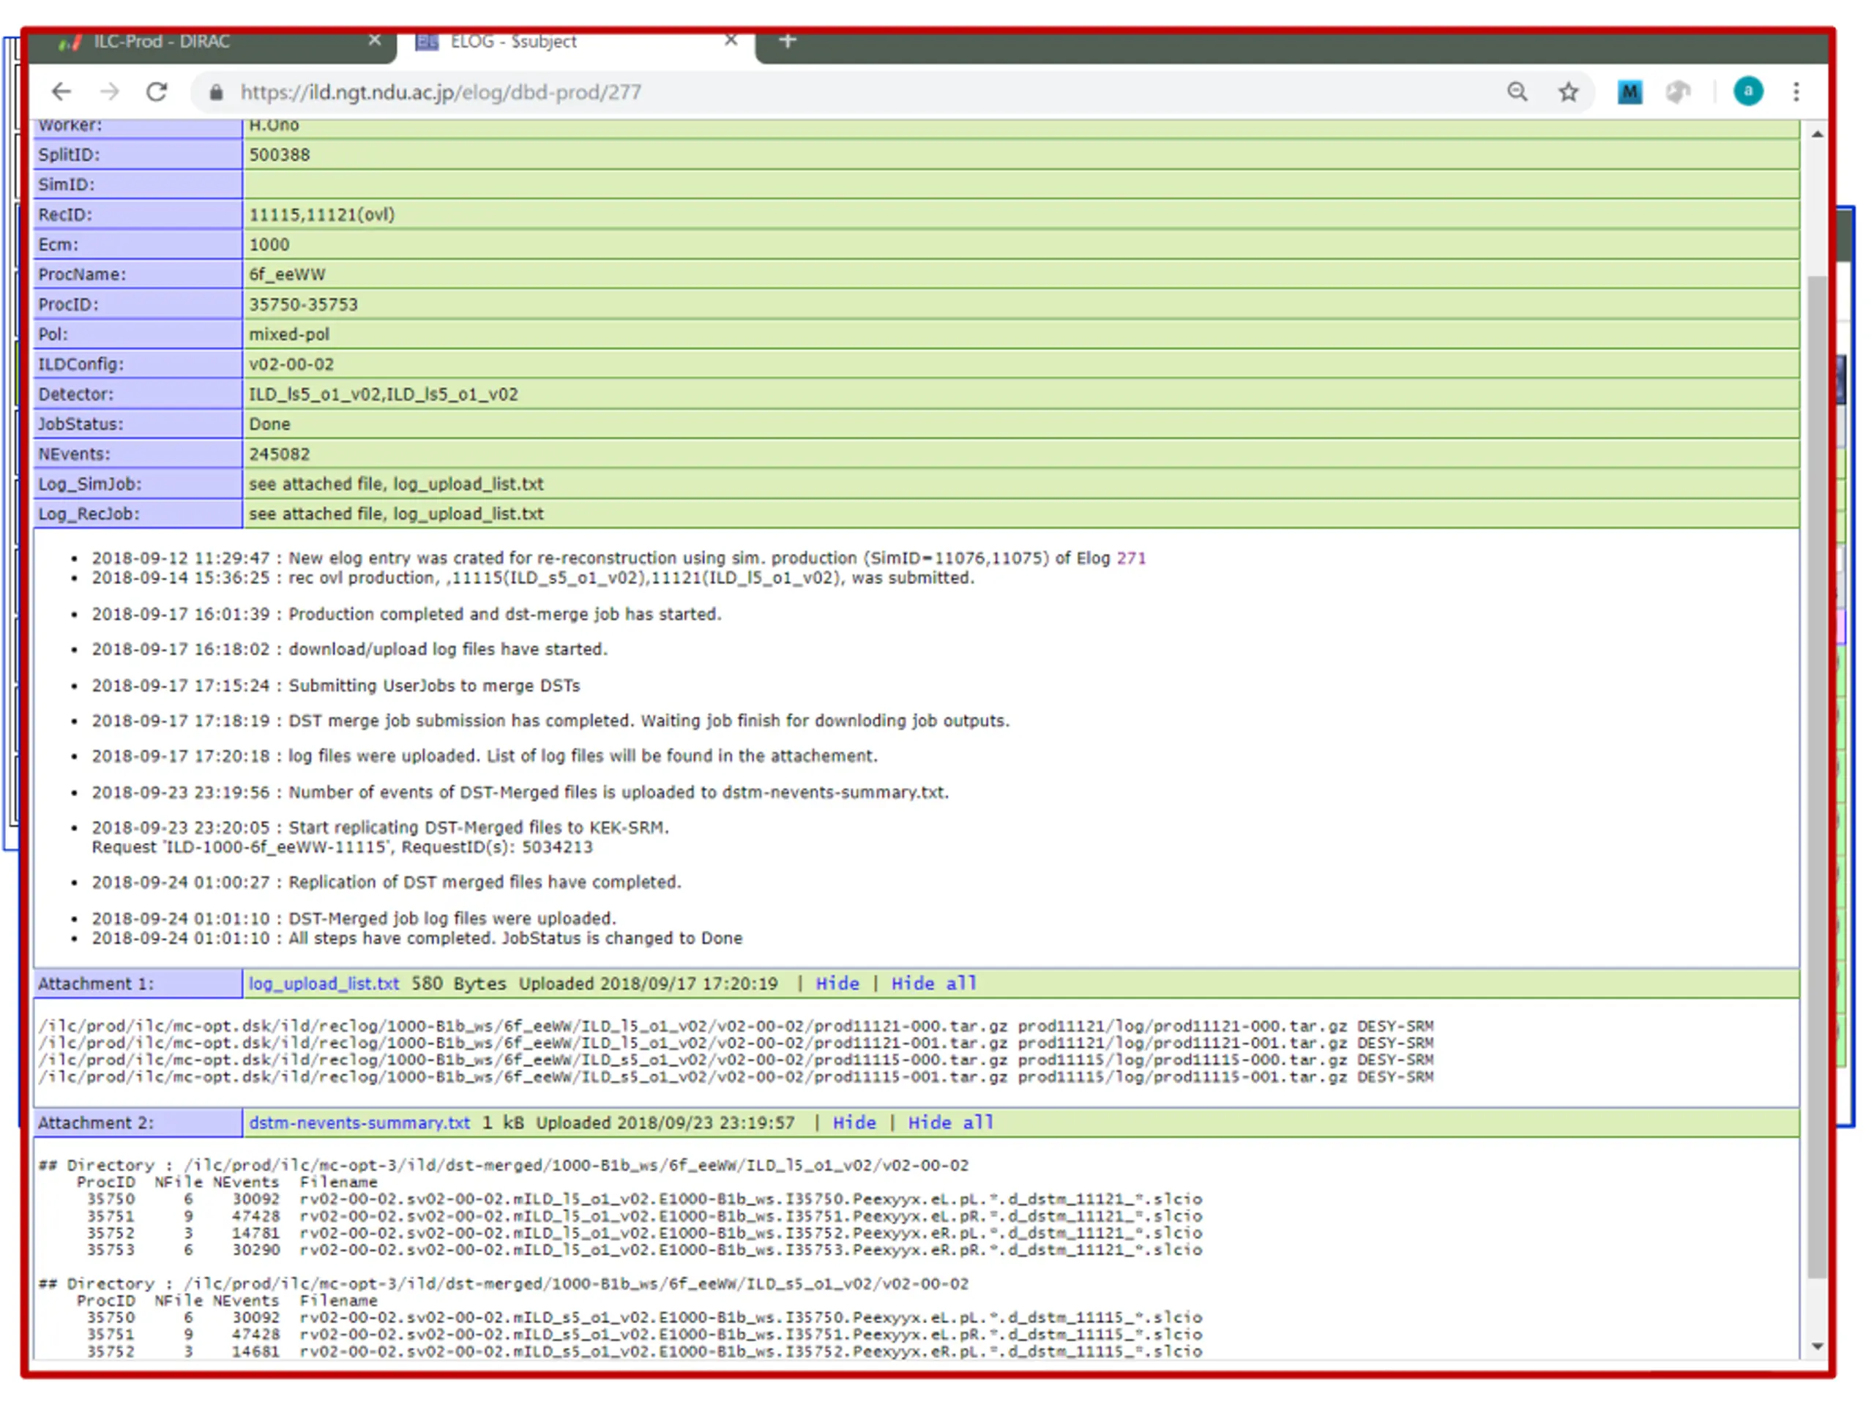
Task: Click the prod11121-000.tar.gz log path line
Action: [736, 1026]
